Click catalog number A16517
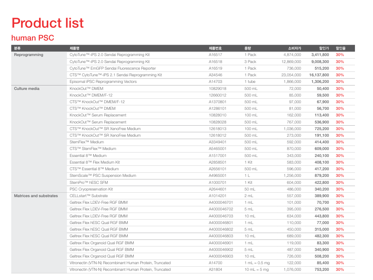Image resolution: width=373 pixels, height=280 pixels. (215, 55)
